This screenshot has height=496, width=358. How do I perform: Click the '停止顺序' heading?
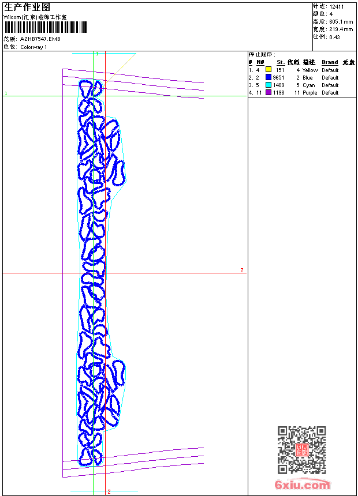pos(262,55)
